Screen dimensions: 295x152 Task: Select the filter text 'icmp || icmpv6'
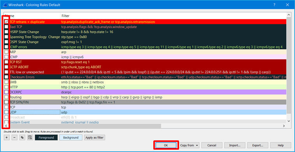(x=72, y=57)
